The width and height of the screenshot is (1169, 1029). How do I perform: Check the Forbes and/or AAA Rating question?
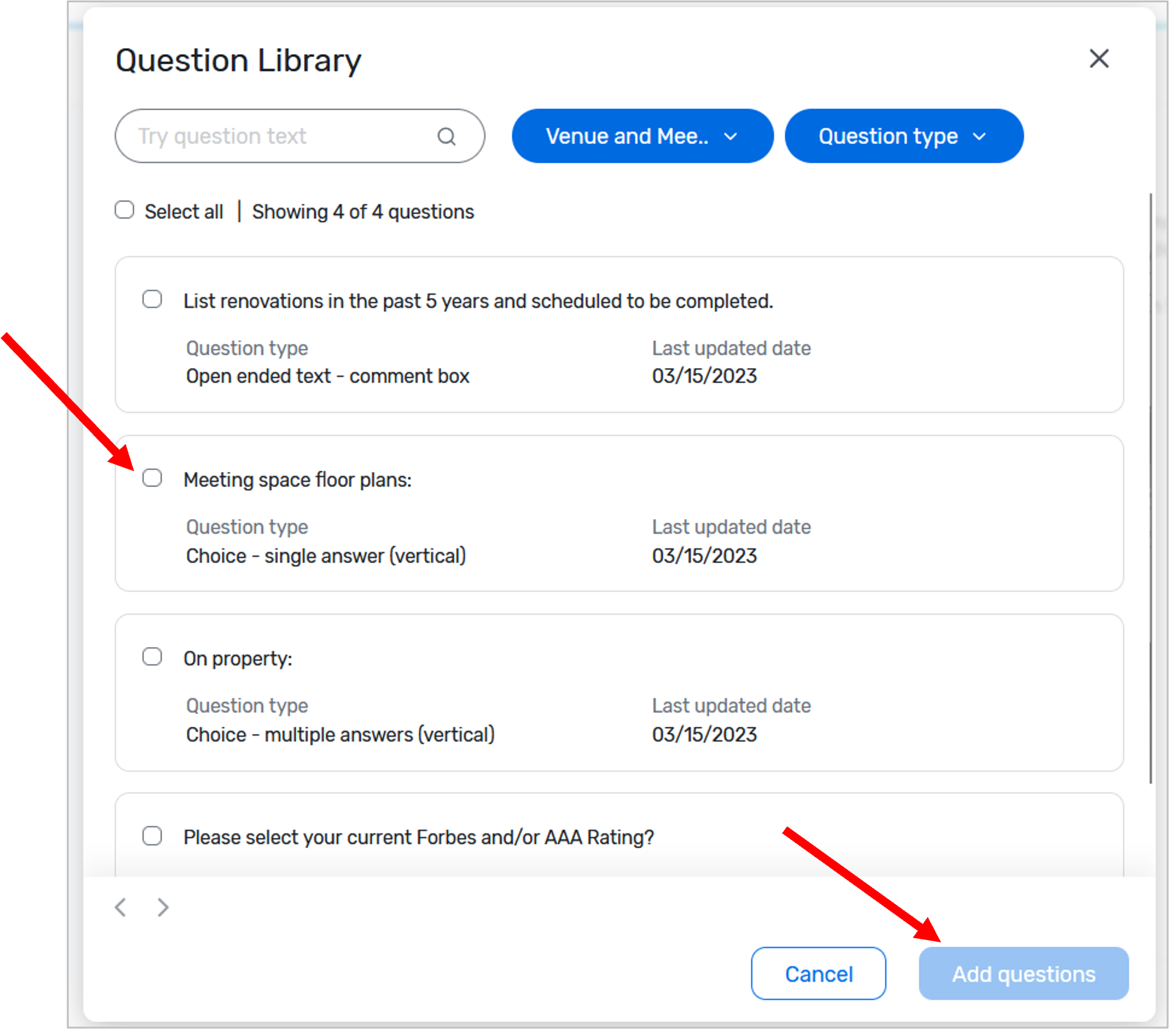(152, 835)
